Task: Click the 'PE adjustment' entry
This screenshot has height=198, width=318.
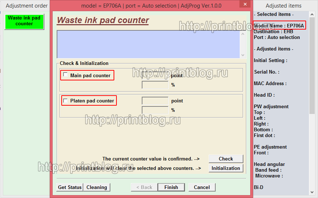Action: point(270,147)
